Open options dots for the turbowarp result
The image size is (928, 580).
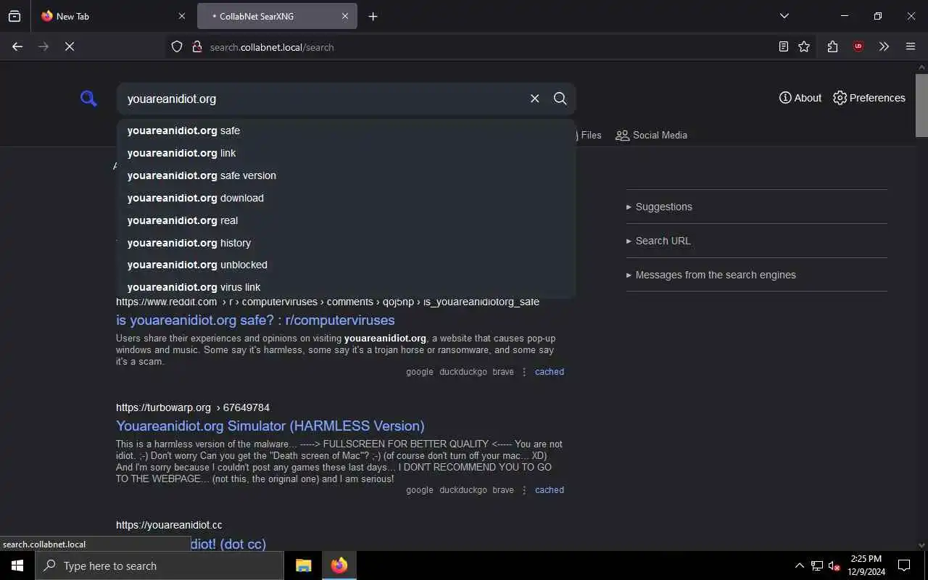pos(524,490)
